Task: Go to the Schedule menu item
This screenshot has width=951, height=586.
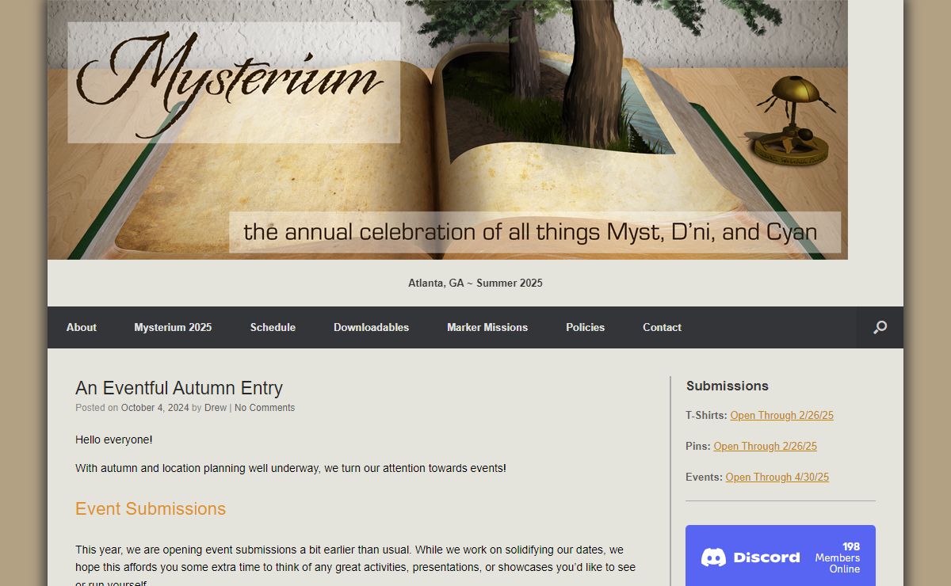Action: [x=273, y=327]
